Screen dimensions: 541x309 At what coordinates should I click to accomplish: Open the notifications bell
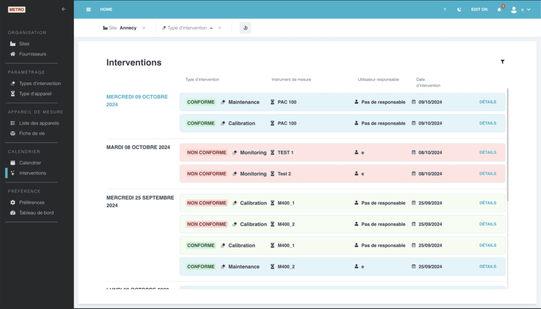499,10
